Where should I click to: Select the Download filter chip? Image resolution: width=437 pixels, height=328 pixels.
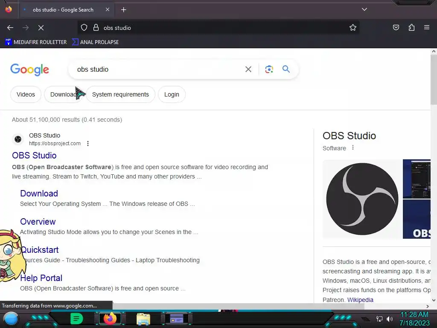click(63, 94)
